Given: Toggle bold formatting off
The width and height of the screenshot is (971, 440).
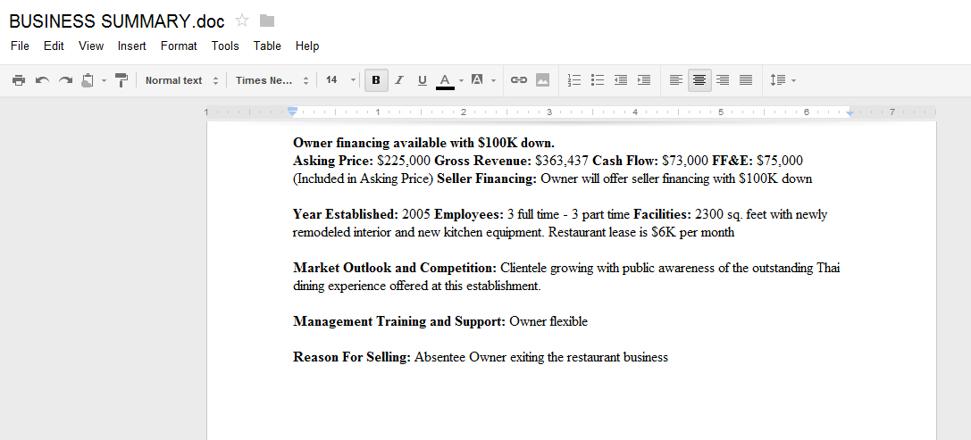Looking at the screenshot, I should click(x=376, y=80).
